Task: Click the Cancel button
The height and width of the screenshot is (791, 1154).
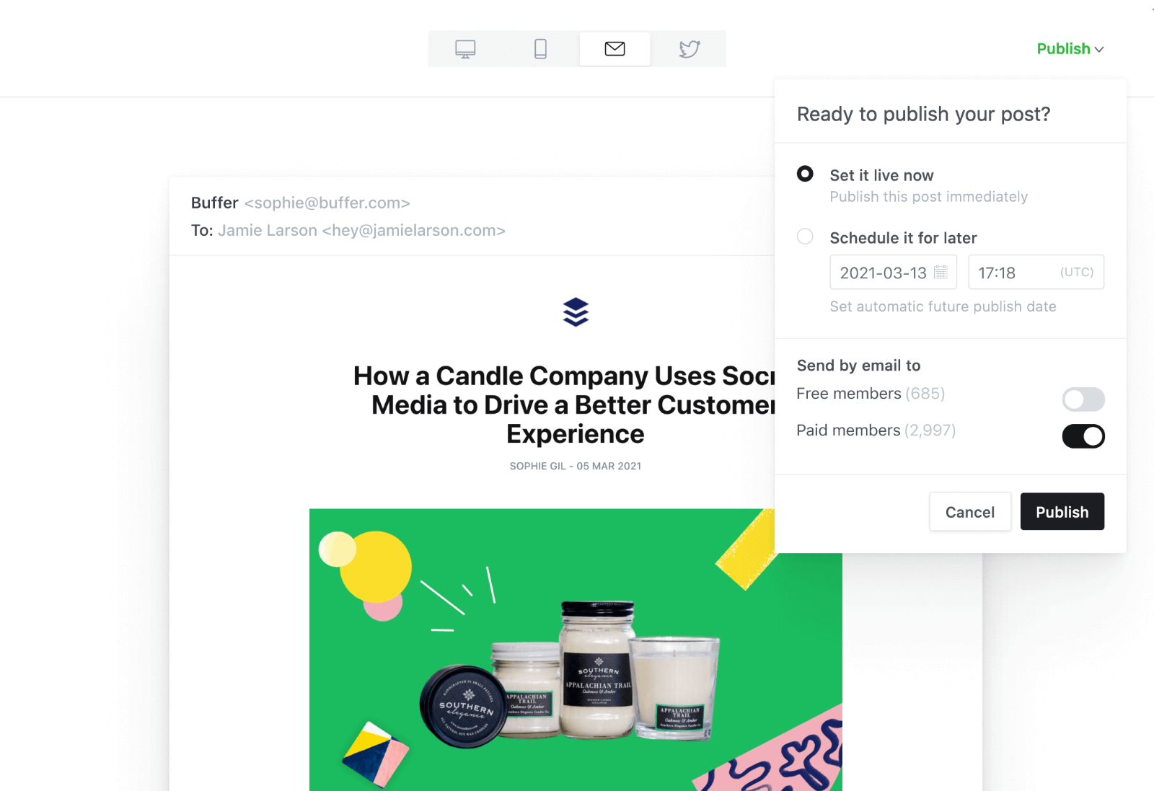Action: pyautogui.click(x=969, y=512)
